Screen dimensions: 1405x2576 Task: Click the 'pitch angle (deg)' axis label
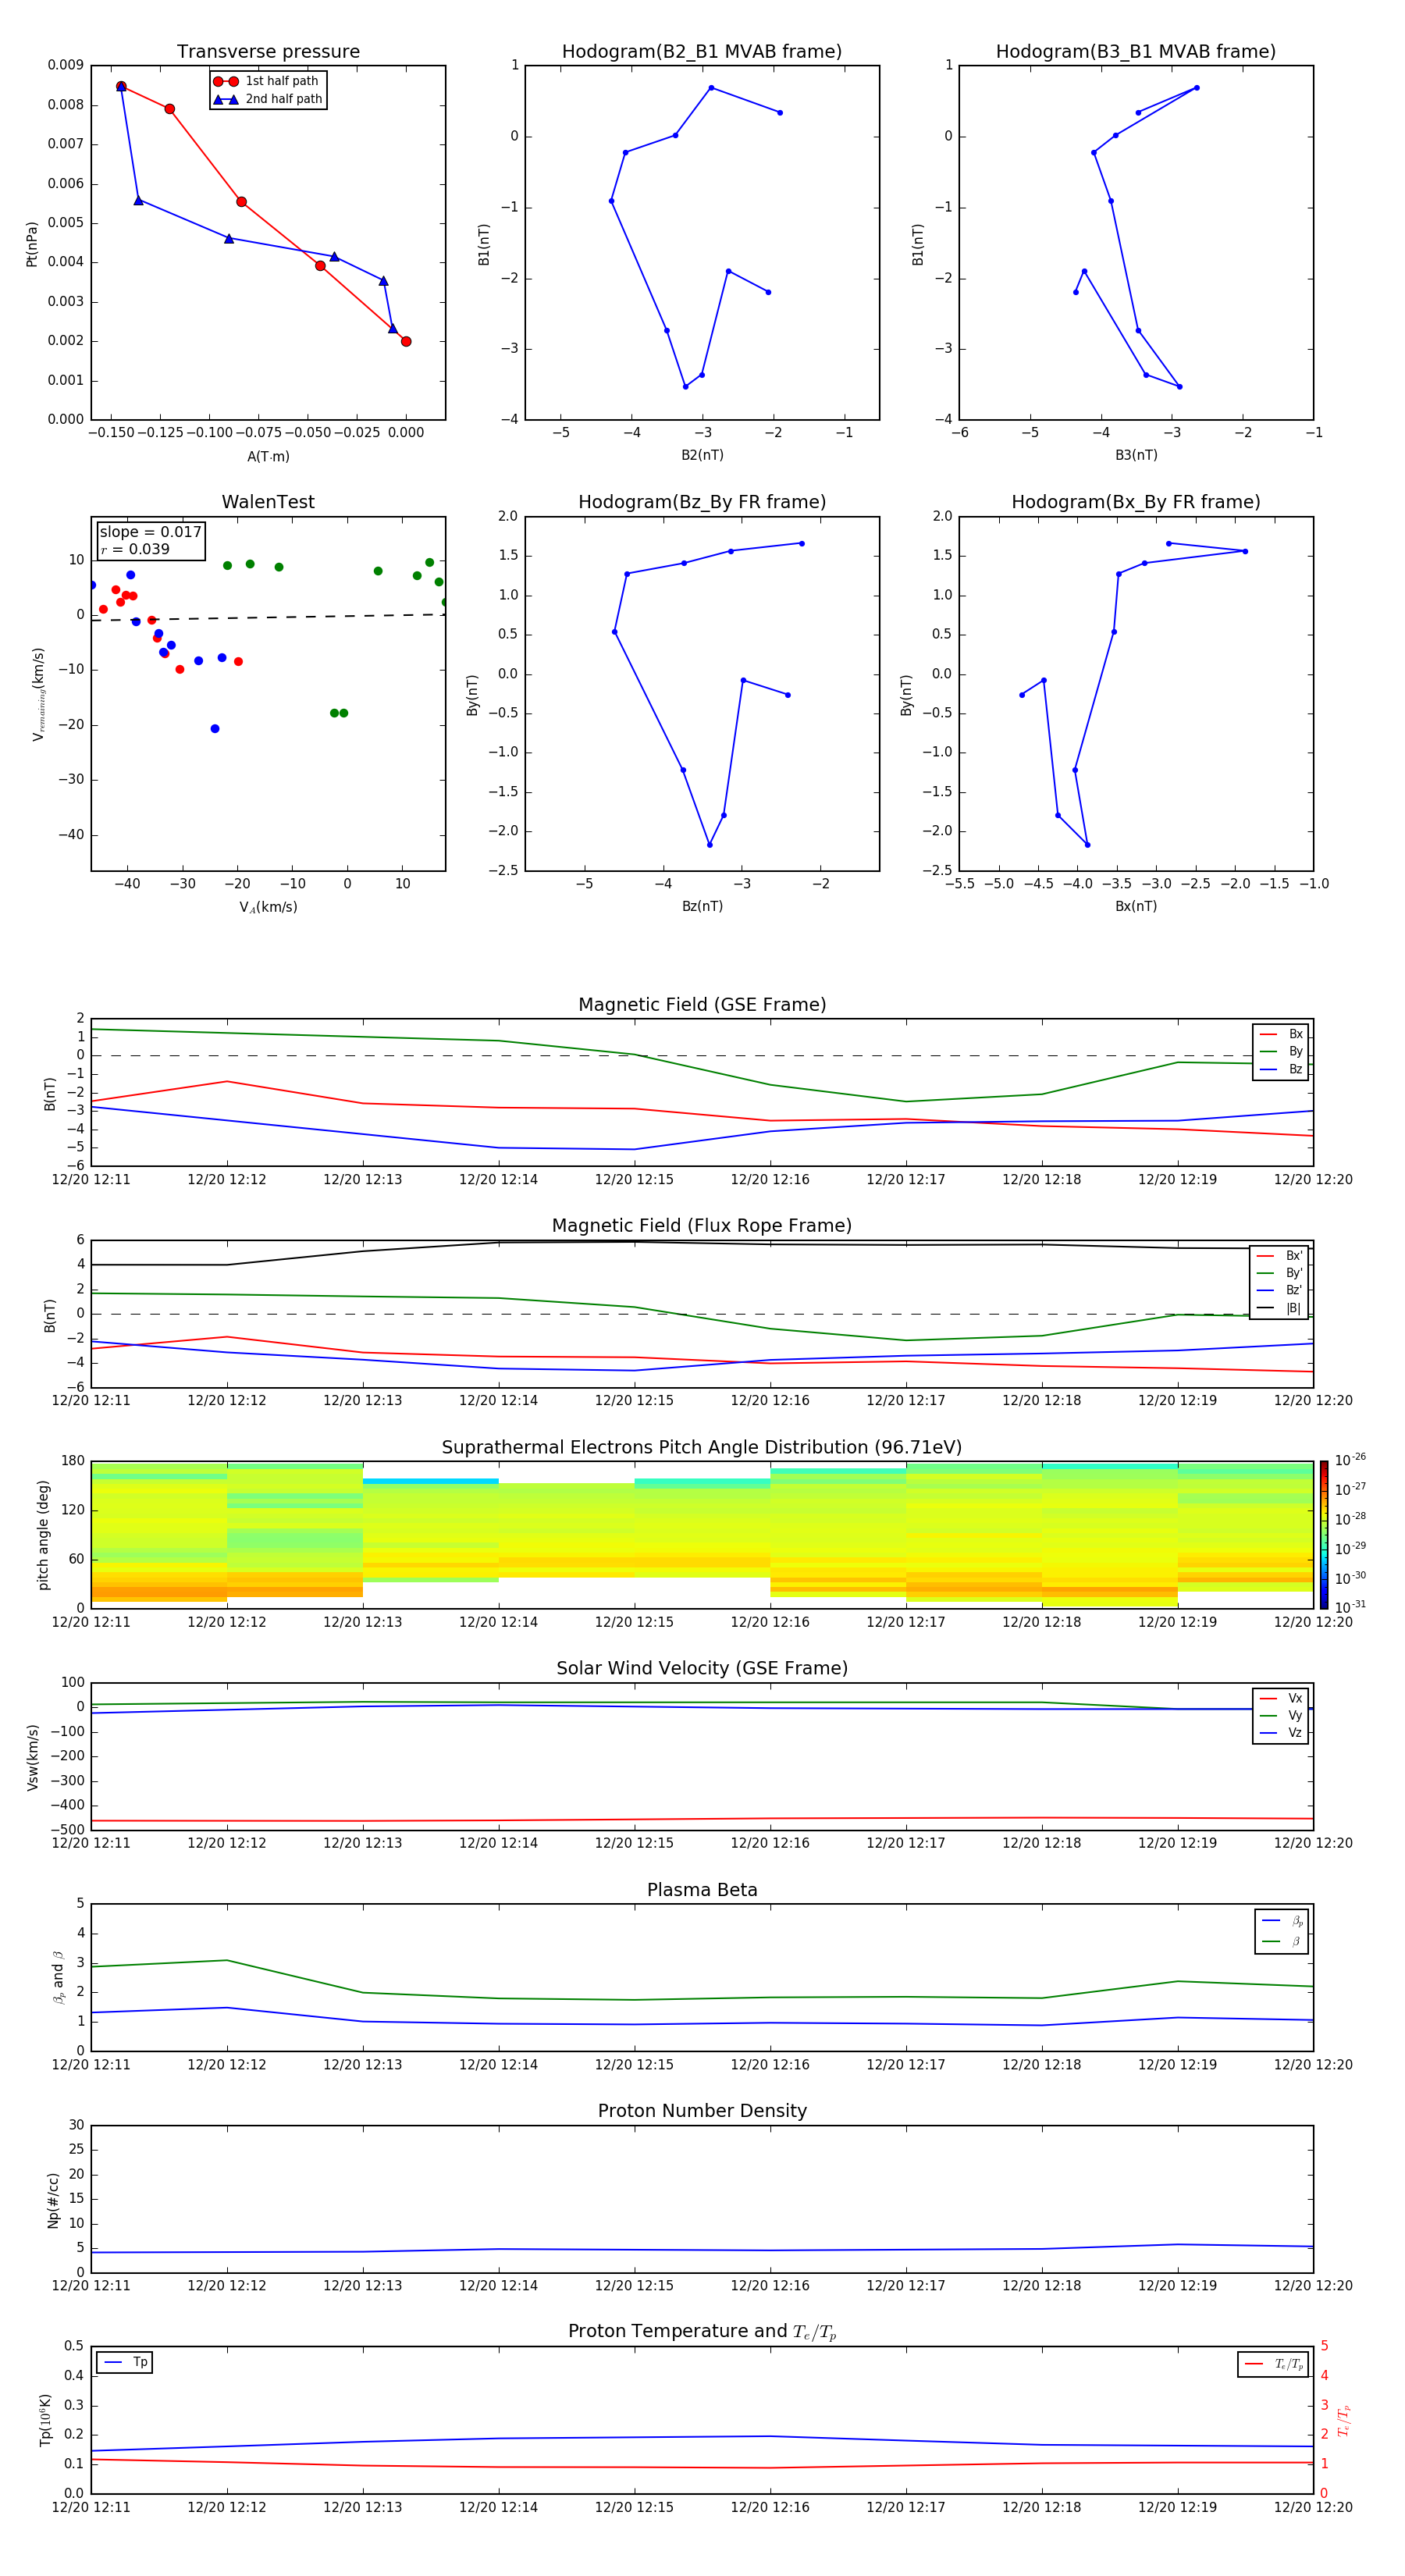43,1535
